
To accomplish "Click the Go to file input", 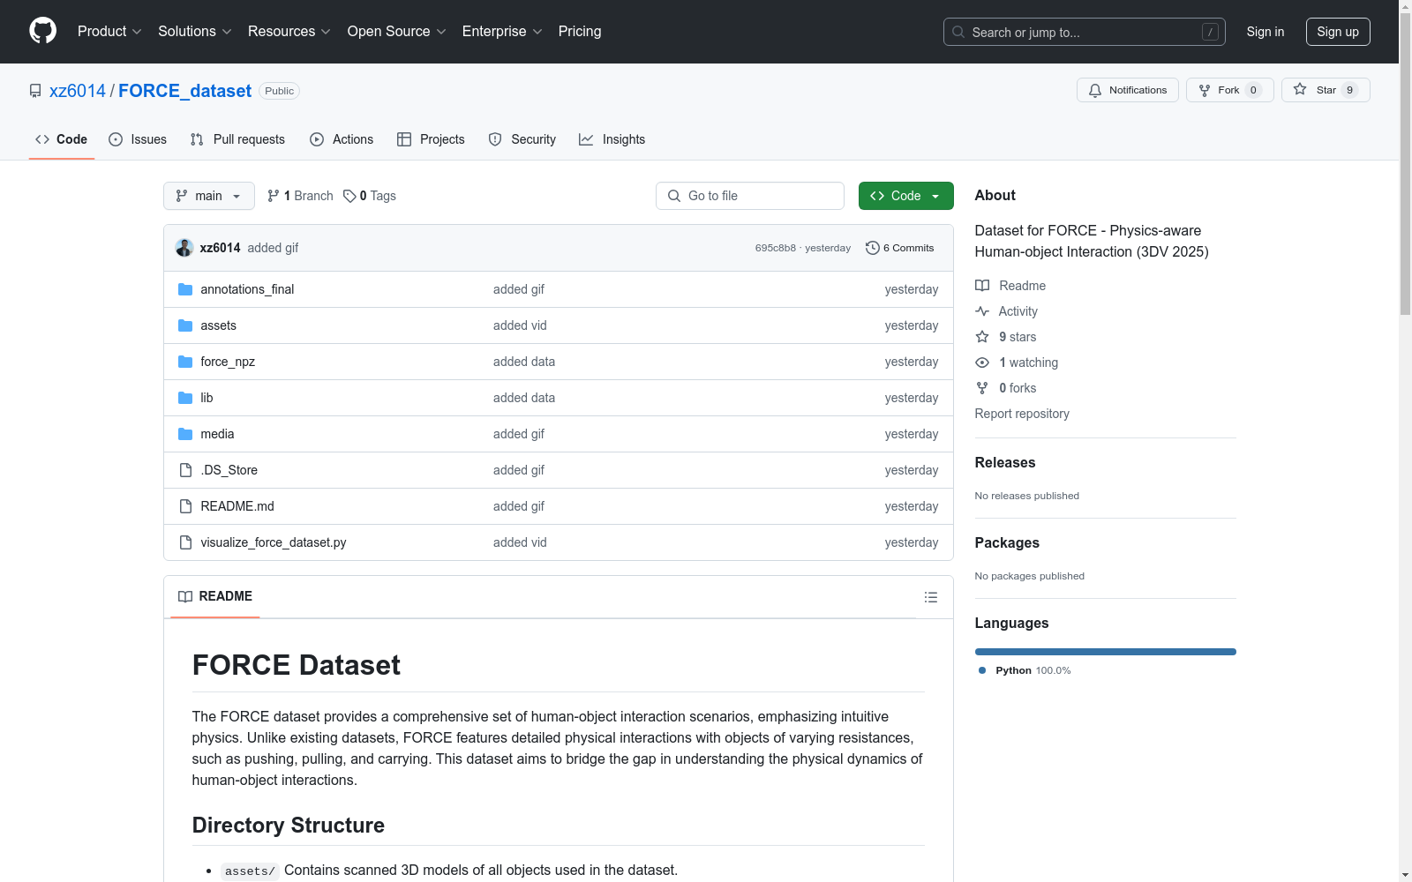I will tap(749, 196).
